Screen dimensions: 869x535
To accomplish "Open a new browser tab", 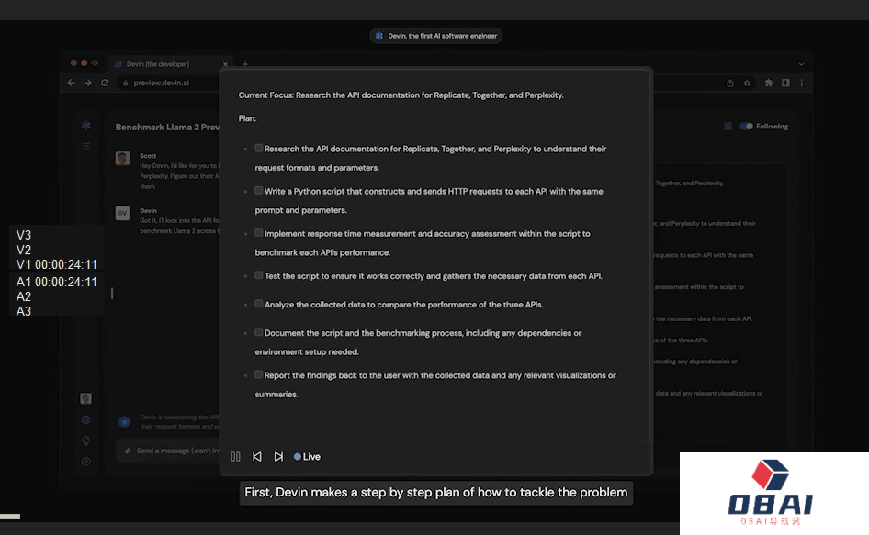I will click(x=245, y=64).
